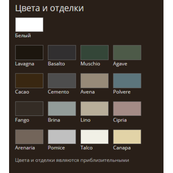Click the 'Цвета и отделки' heading
Image resolution: width=173 pixels, height=173 pixels.
tap(49, 8)
